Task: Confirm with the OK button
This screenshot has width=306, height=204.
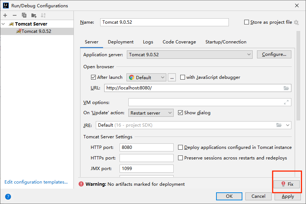Action: (229, 196)
